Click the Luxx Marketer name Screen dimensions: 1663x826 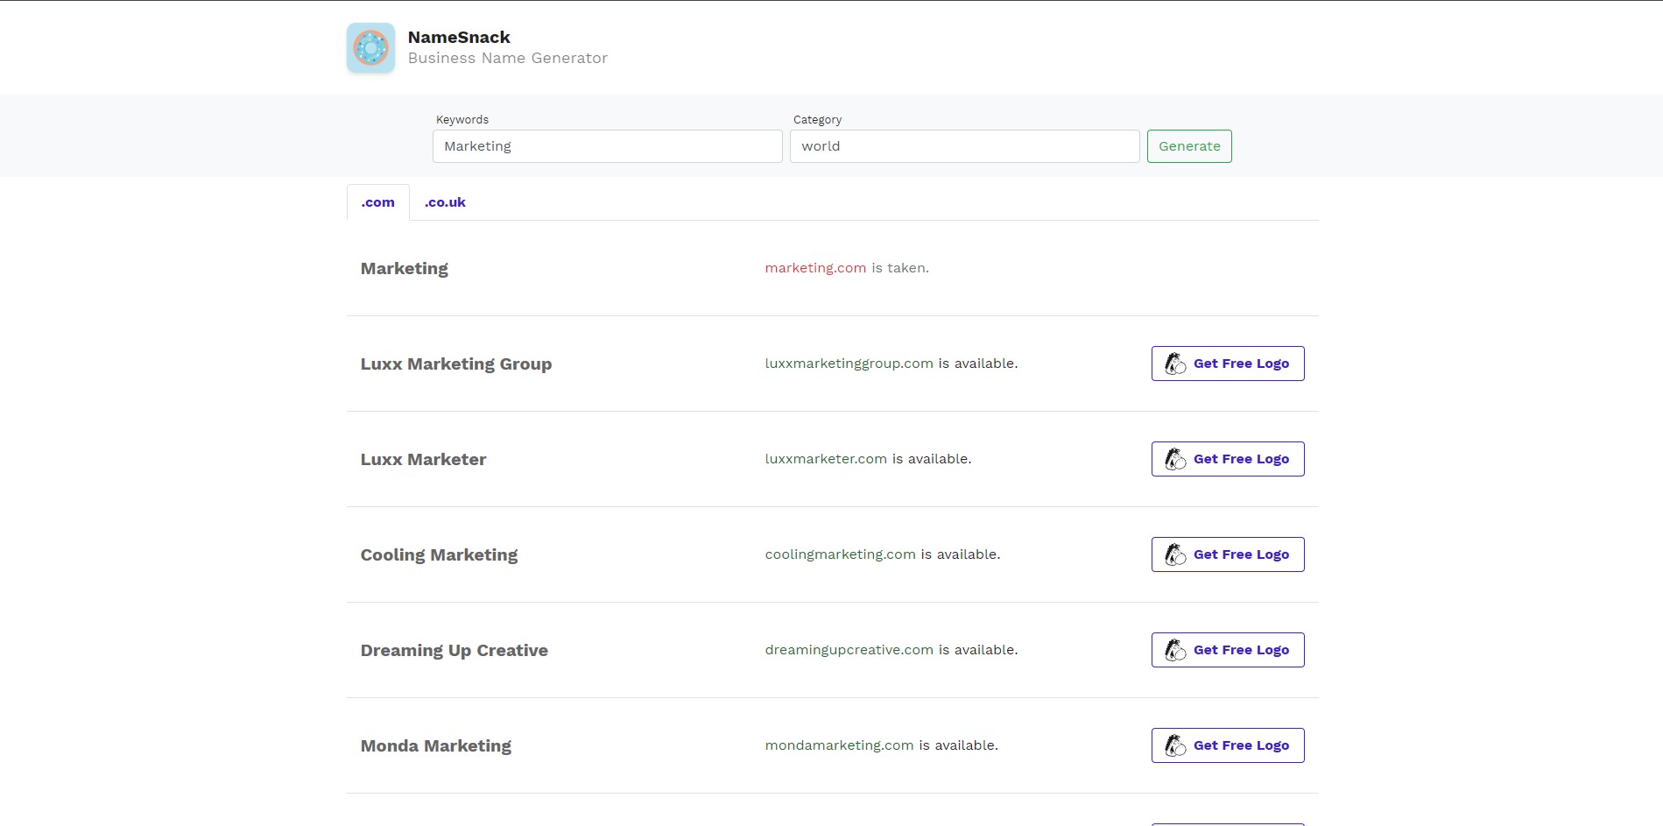click(423, 460)
